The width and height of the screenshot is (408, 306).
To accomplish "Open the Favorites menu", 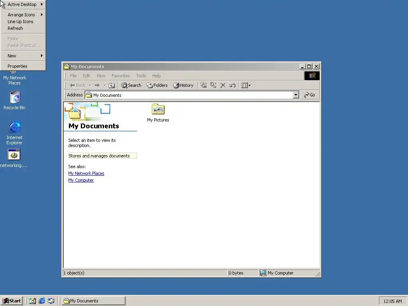I will pyautogui.click(x=120, y=76).
